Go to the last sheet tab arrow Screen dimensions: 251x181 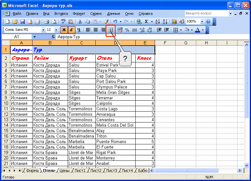click(20, 171)
